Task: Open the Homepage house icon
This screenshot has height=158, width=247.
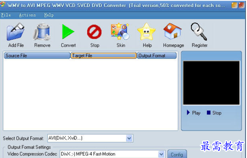Action: click(172, 31)
